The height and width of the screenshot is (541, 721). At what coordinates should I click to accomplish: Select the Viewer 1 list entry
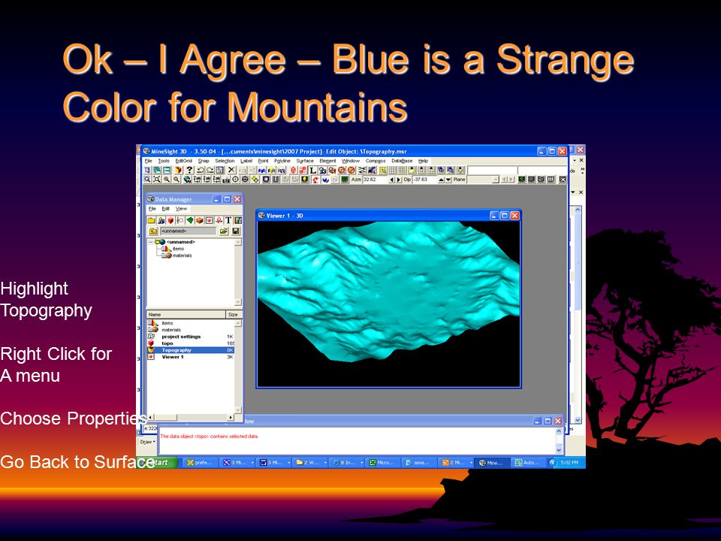(190, 357)
